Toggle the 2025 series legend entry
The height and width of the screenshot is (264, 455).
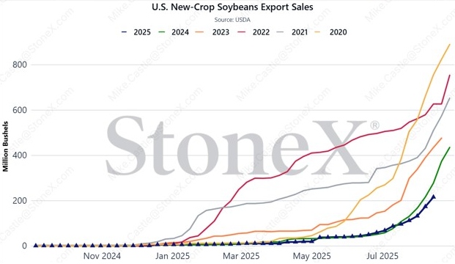[136, 32]
